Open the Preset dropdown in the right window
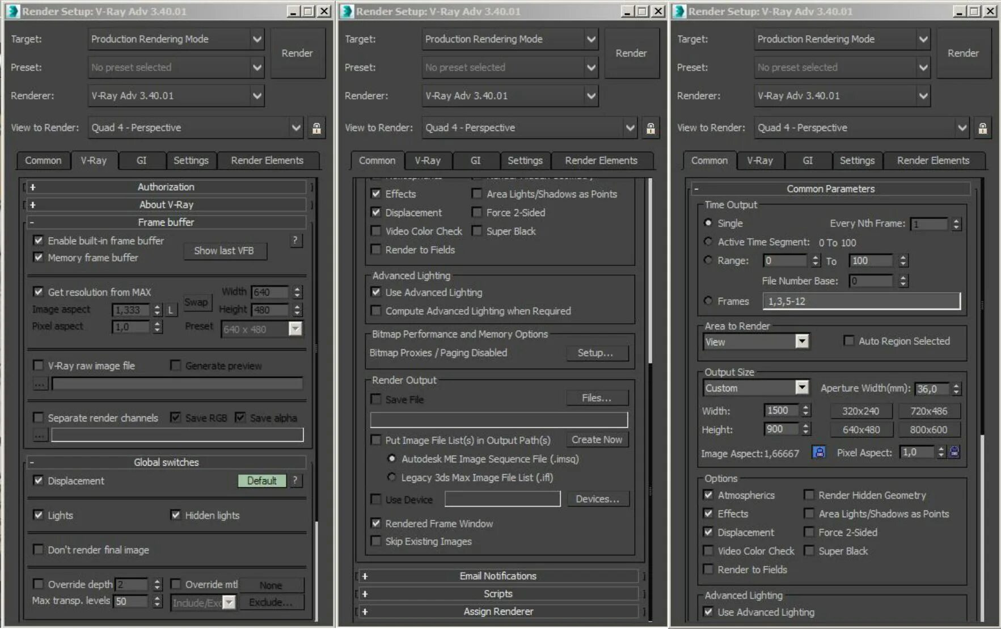1001x629 pixels. coord(842,67)
